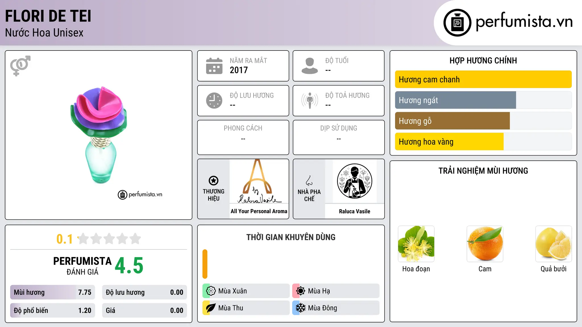The height and width of the screenshot is (327, 582).
Task: Click the Quả bưởi note label
Action: point(554,269)
